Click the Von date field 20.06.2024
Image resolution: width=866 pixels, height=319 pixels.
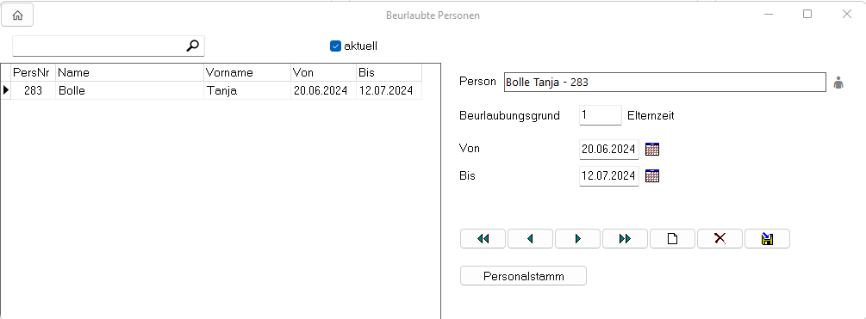608,150
